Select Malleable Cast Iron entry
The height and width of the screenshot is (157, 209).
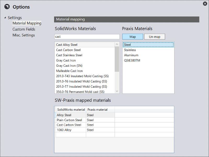(84, 71)
